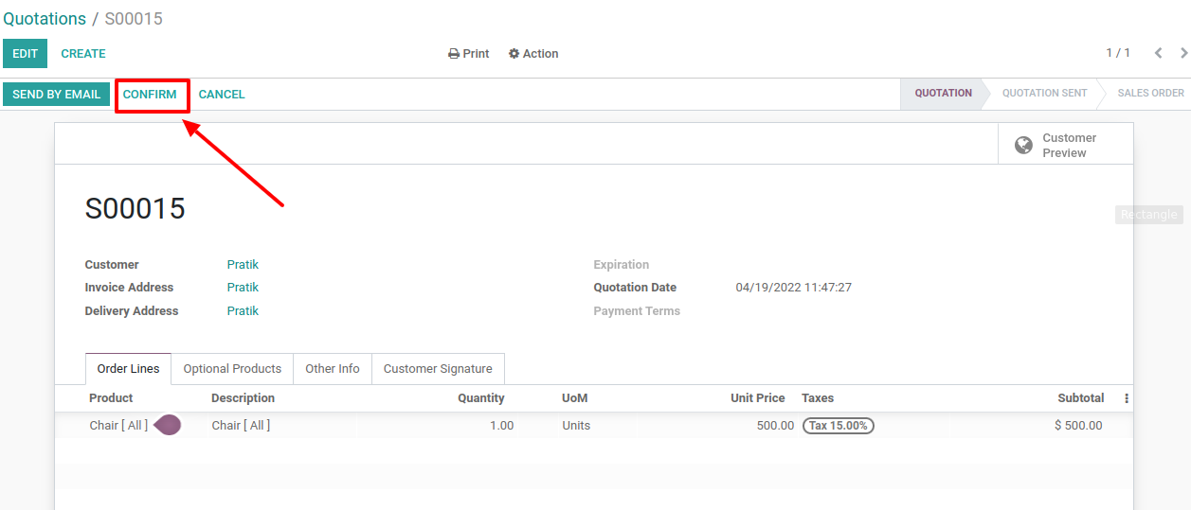
Task: Open the Other Info tab
Action: click(x=332, y=369)
